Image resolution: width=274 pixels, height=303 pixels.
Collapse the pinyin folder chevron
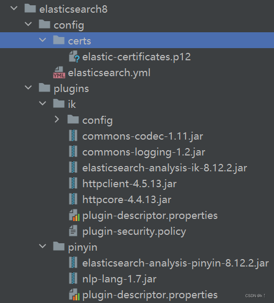42,246
